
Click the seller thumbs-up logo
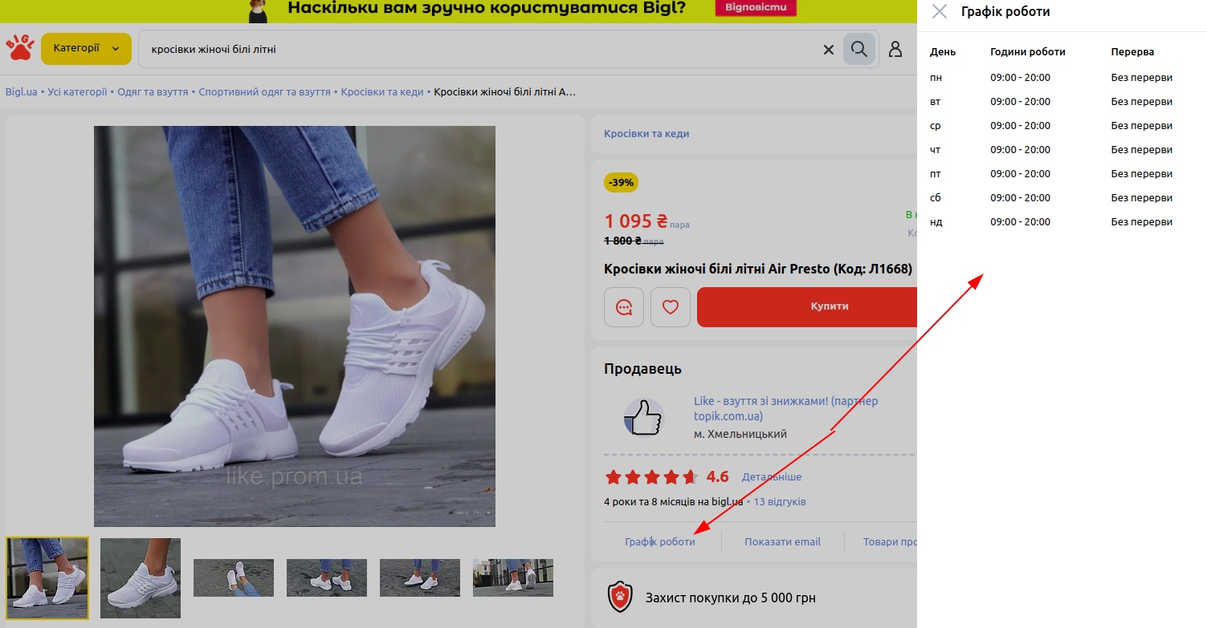click(x=644, y=418)
